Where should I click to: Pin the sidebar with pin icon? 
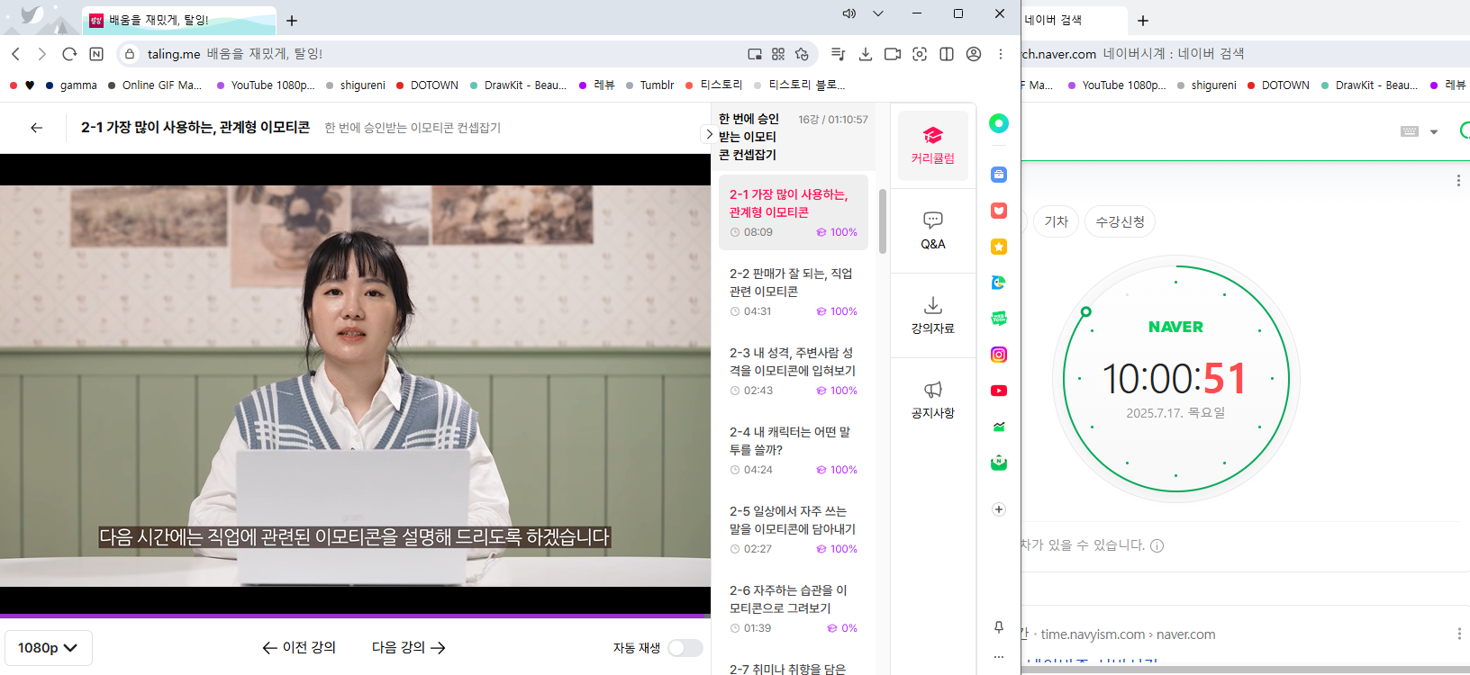pyautogui.click(x=999, y=626)
